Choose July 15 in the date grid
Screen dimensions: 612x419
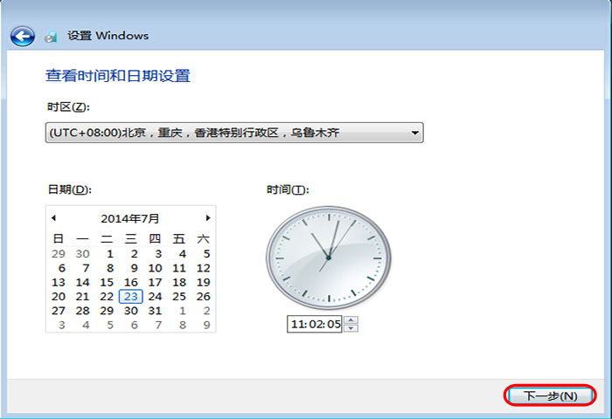(107, 283)
